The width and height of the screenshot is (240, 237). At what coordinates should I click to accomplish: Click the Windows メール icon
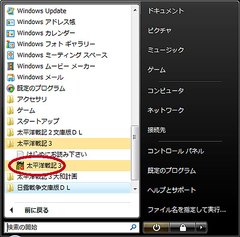tap(10, 77)
